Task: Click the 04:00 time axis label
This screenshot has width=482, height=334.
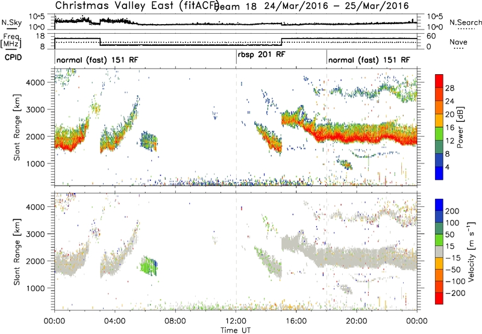Action: pyautogui.click(x=114, y=321)
